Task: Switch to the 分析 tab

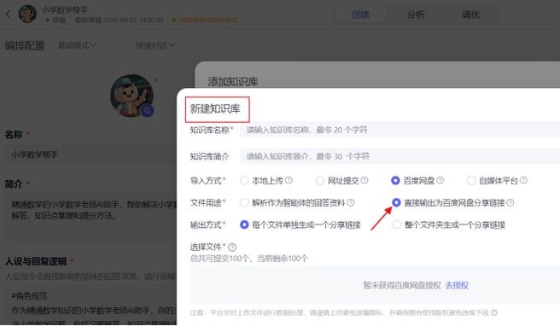Action: point(416,15)
